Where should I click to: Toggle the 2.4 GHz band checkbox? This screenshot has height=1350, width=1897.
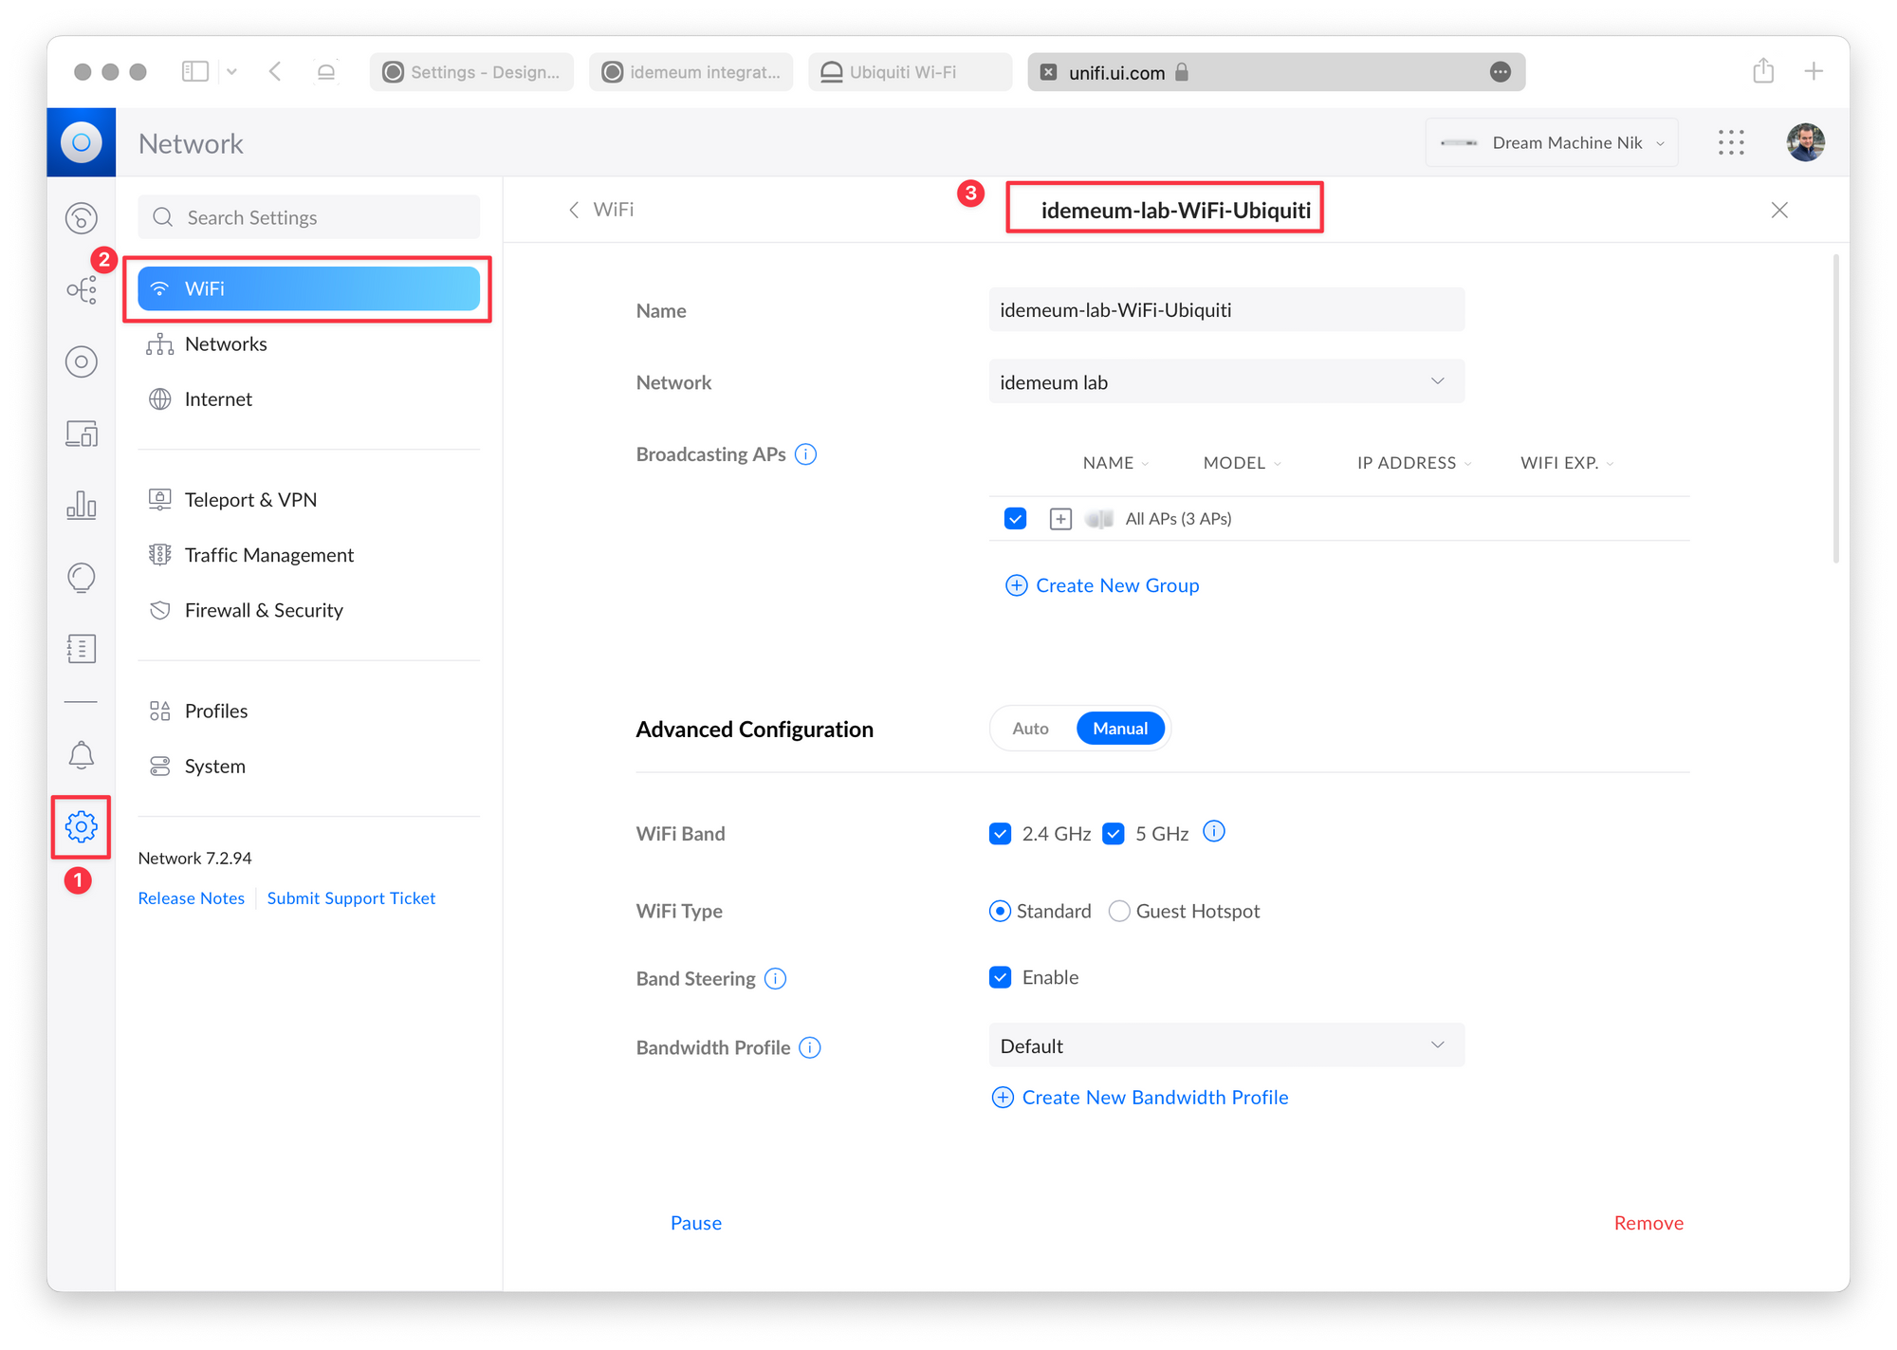tap(1000, 834)
